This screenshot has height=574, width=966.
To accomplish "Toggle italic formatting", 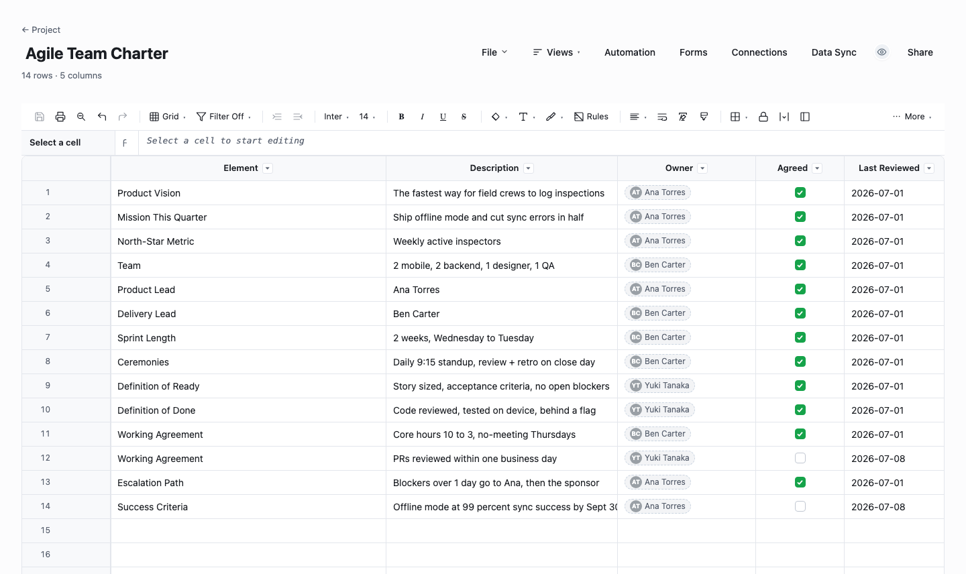I will pyautogui.click(x=422, y=117).
